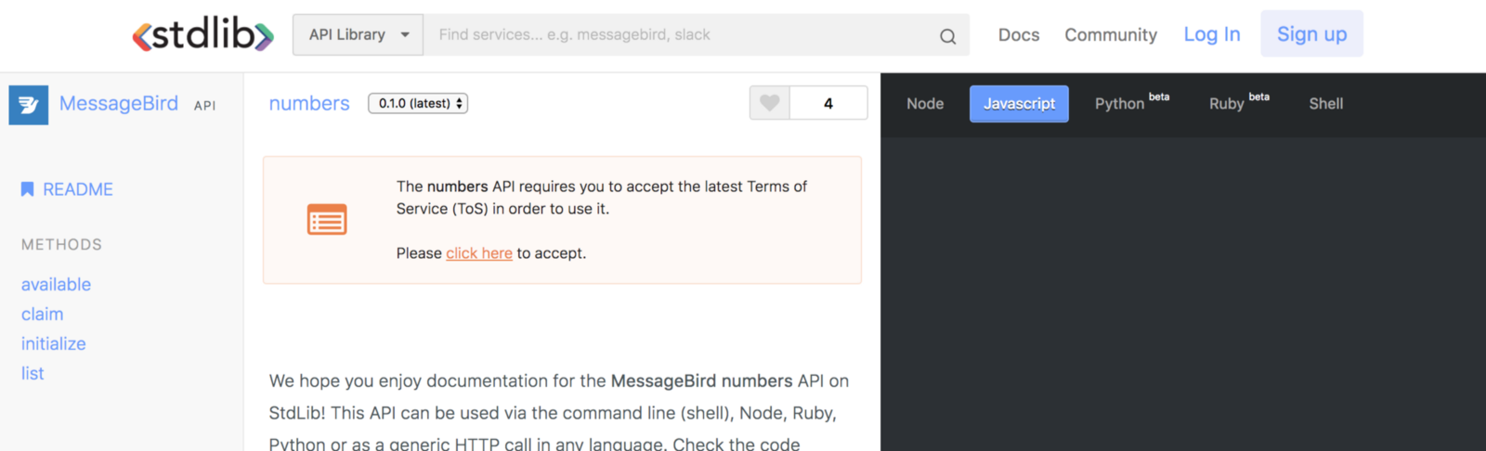Select the Javascript tab
Viewport: 1486px width, 451px height.
pyautogui.click(x=1019, y=104)
